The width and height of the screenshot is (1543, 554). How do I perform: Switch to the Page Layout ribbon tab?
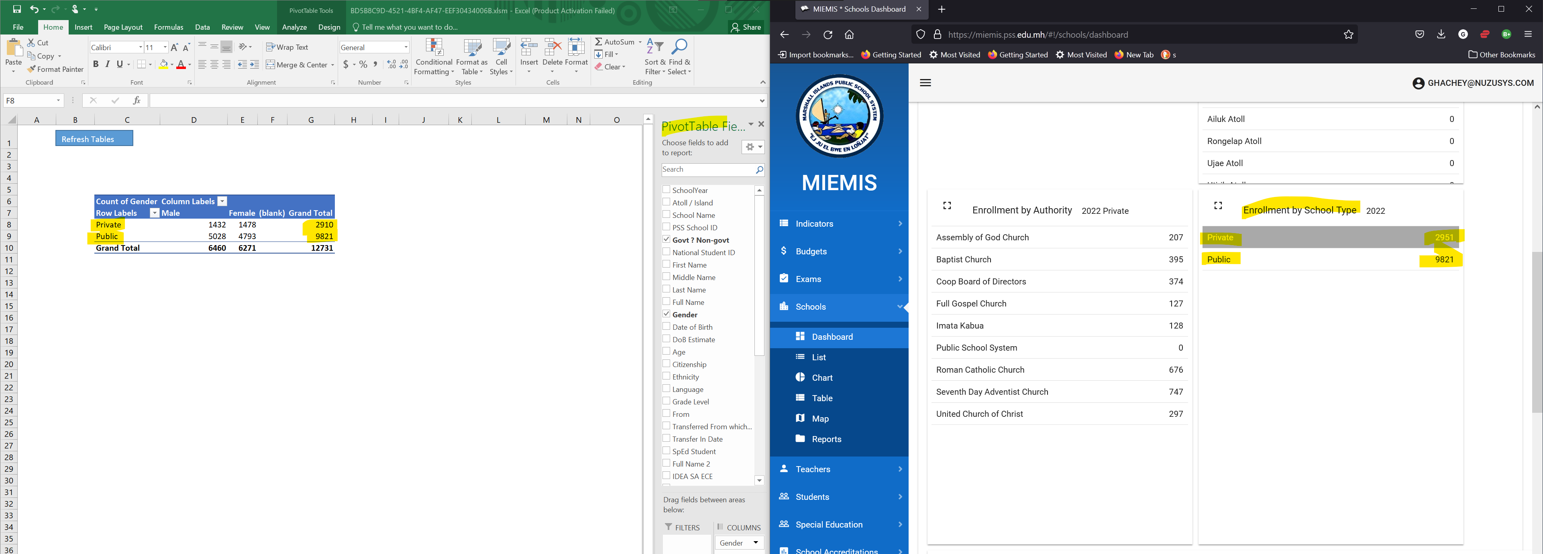point(123,27)
